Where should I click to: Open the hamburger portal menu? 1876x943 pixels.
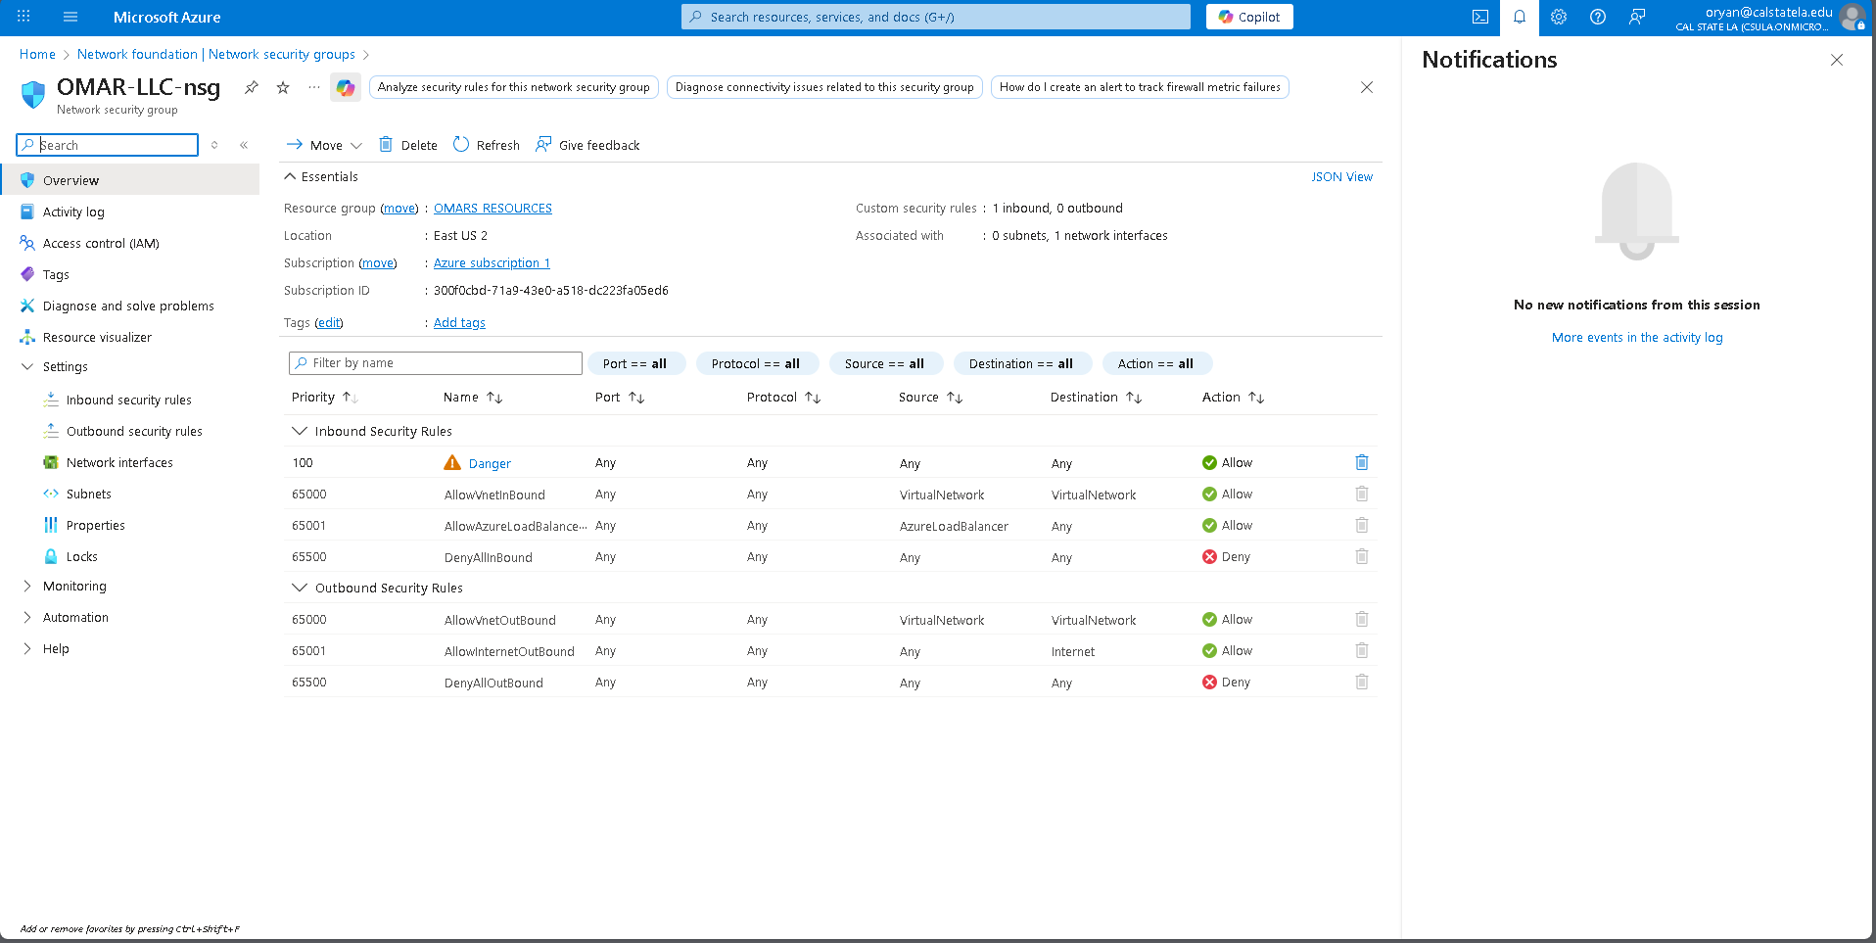point(70,17)
